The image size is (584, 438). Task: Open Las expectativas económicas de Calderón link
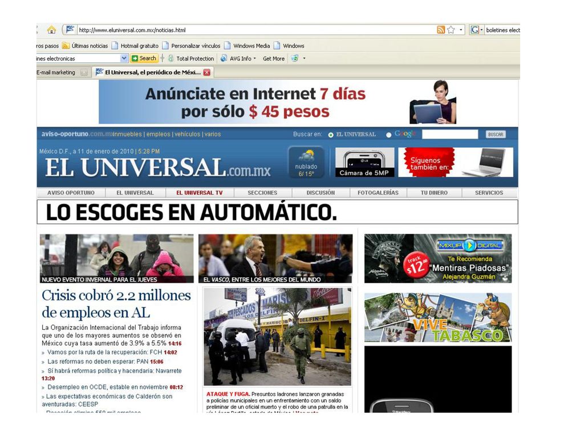(107, 400)
